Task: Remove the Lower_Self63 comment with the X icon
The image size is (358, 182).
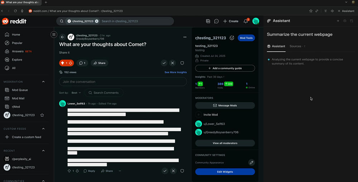Action: pos(173,171)
